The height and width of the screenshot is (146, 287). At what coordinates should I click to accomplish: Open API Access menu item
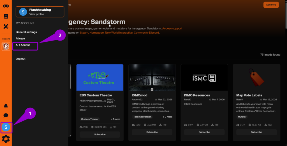coord(23,45)
